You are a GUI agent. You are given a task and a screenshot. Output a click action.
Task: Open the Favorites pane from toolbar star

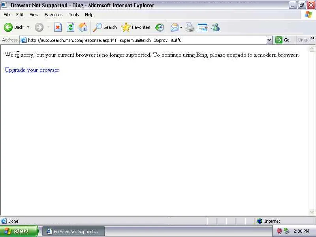[x=136, y=27]
